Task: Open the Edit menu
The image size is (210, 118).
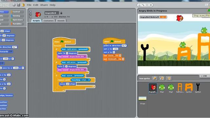Action: pos(36,5)
